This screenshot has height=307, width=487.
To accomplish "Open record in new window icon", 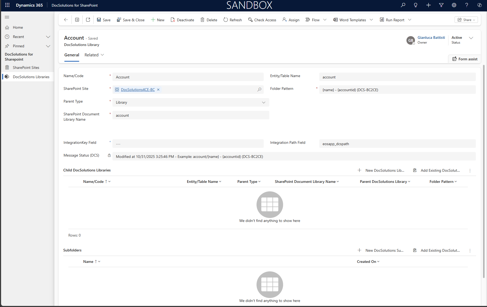I will 88,20.
